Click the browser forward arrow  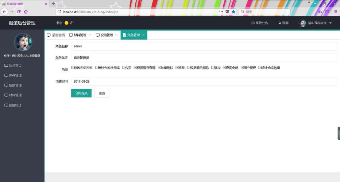(x=12, y=12)
